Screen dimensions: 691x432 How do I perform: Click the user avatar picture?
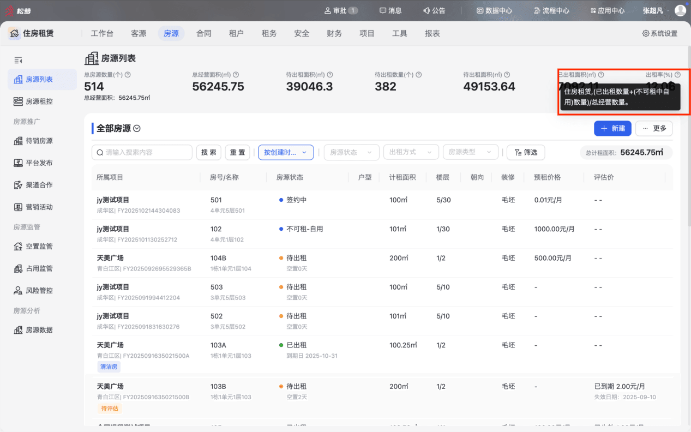[x=680, y=10]
